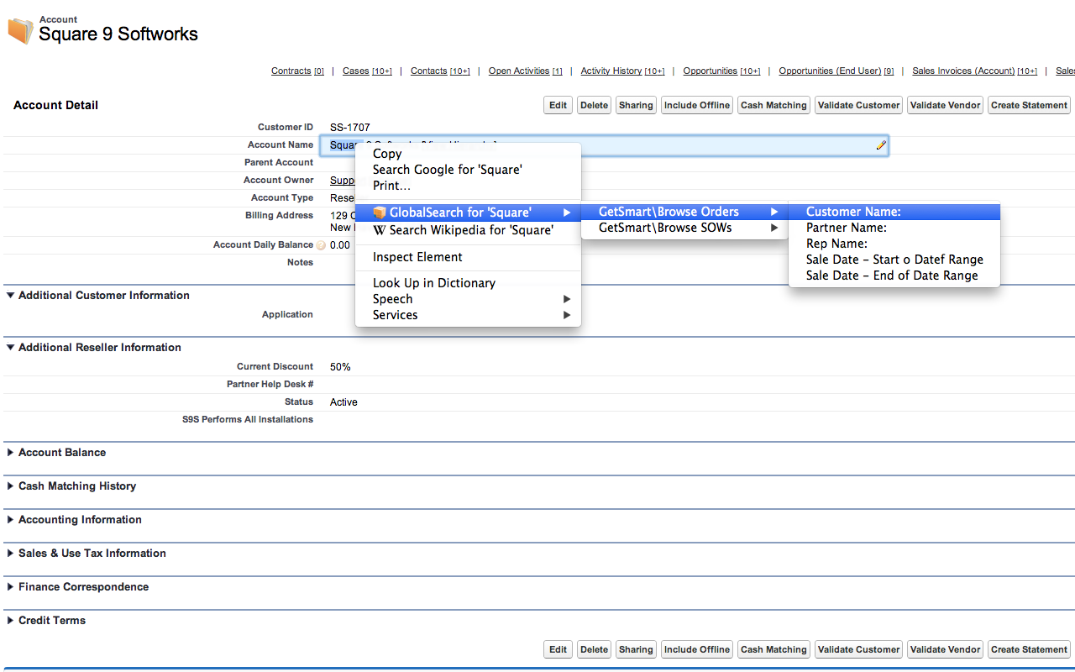Expand the Credit Terms section
Viewport: 1075px width, 672px height.
click(11, 621)
